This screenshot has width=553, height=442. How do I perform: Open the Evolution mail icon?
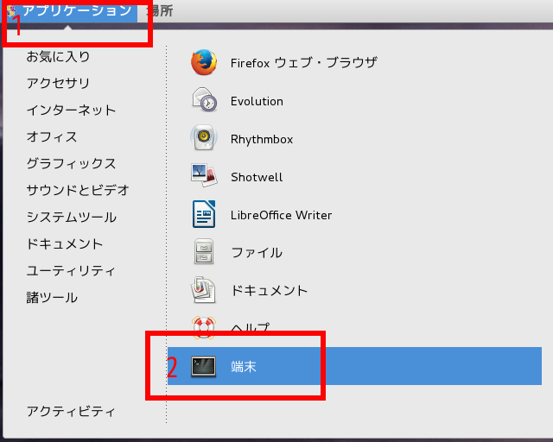(203, 100)
